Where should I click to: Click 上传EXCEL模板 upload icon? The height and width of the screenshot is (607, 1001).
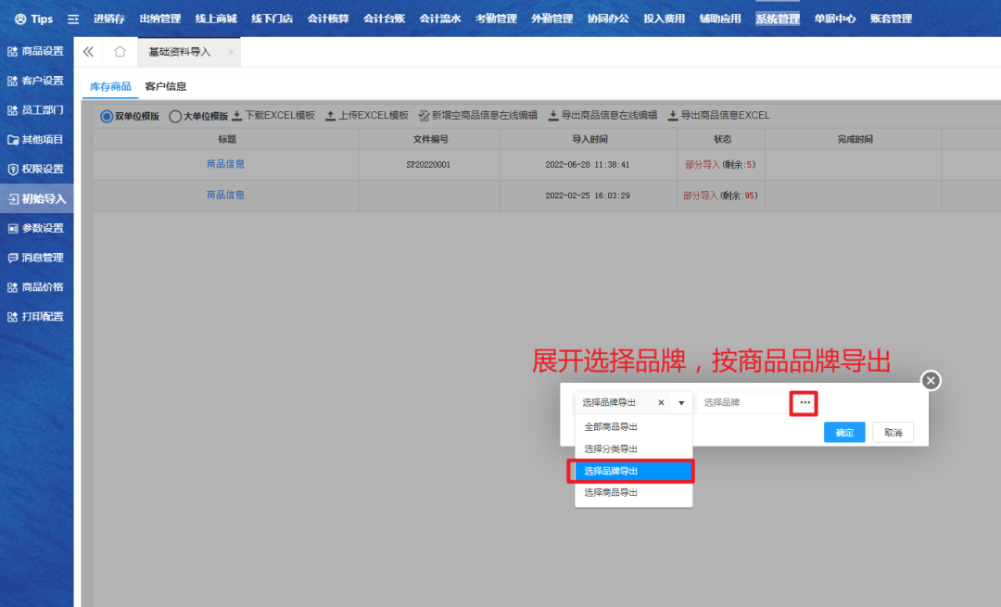(330, 116)
